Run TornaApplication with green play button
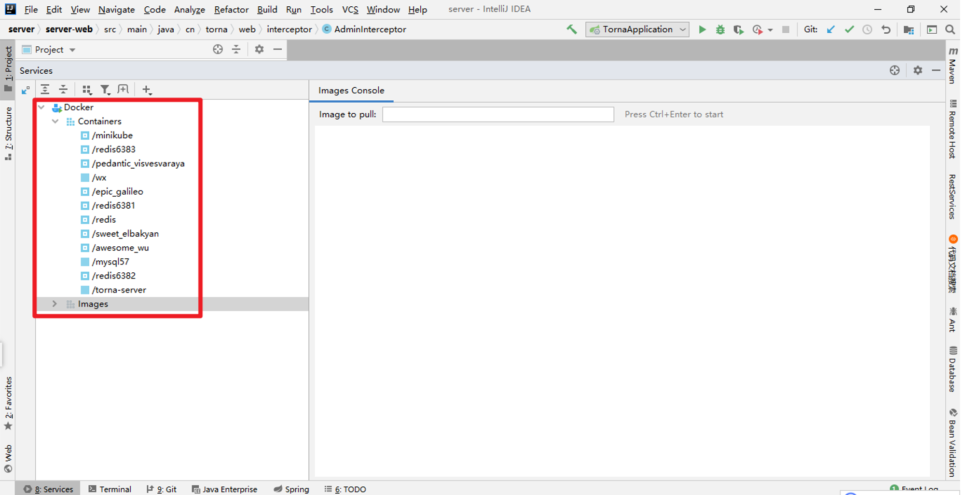The height and width of the screenshot is (495, 965). 703,29
